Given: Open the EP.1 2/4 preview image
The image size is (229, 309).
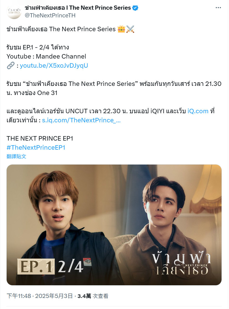Looking at the screenshot, I should click(x=114, y=225).
